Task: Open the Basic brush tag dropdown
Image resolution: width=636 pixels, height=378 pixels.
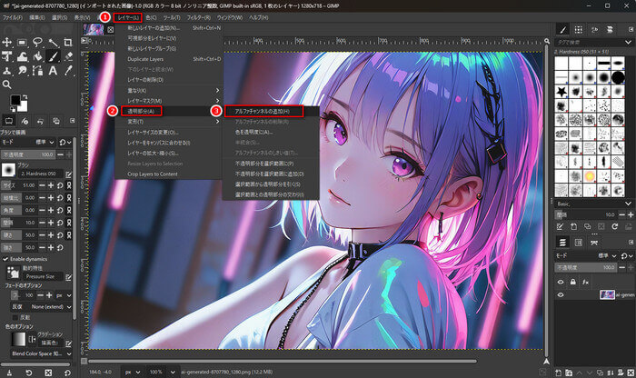Action: (x=594, y=204)
